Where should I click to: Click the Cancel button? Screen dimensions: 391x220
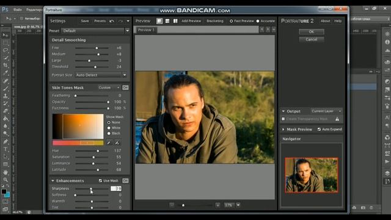tap(311, 39)
